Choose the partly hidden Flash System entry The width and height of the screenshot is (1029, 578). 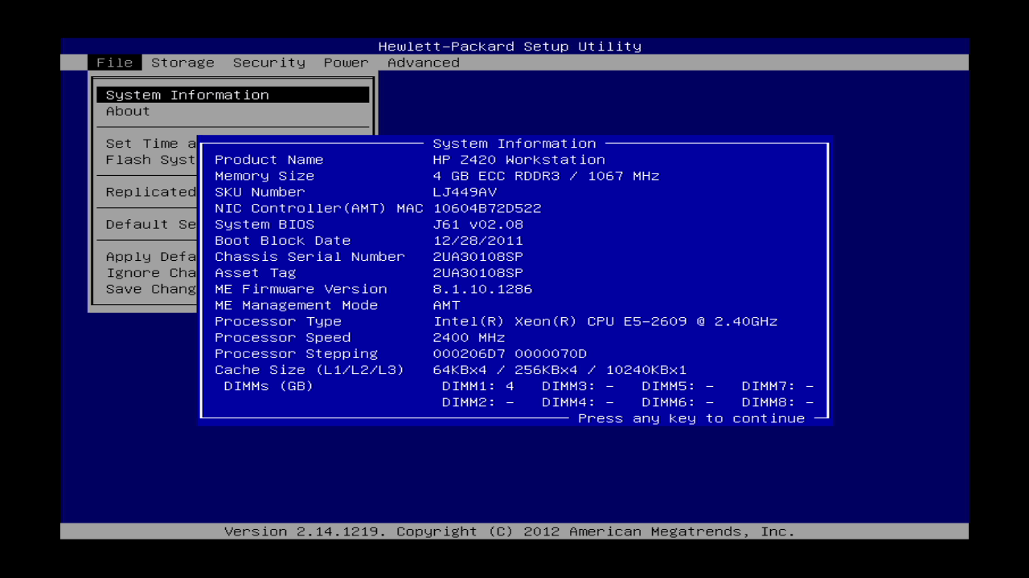pyautogui.click(x=150, y=160)
